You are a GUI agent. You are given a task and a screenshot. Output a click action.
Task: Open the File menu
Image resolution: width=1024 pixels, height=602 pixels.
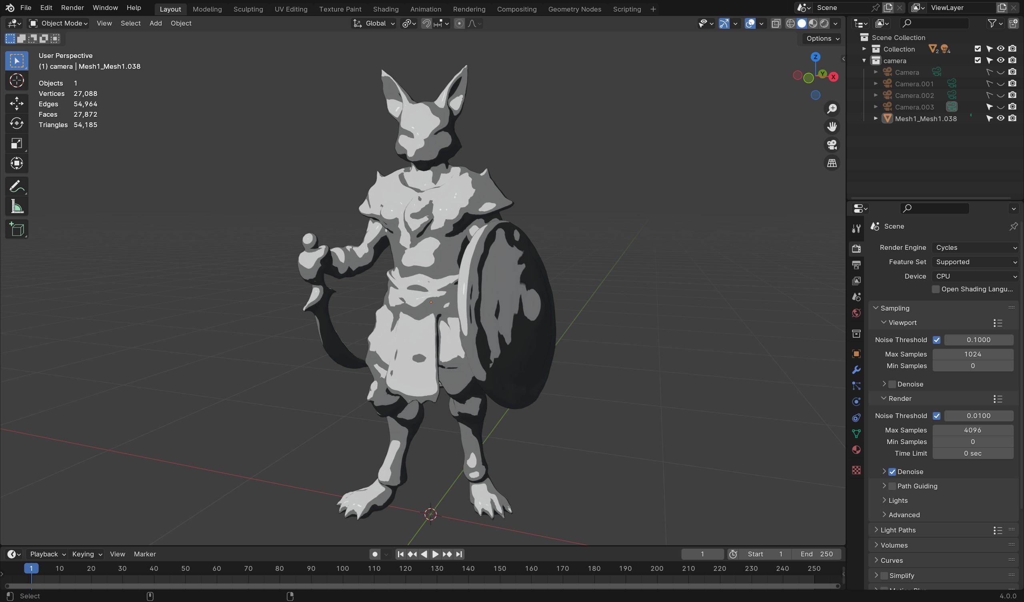coord(26,8)
